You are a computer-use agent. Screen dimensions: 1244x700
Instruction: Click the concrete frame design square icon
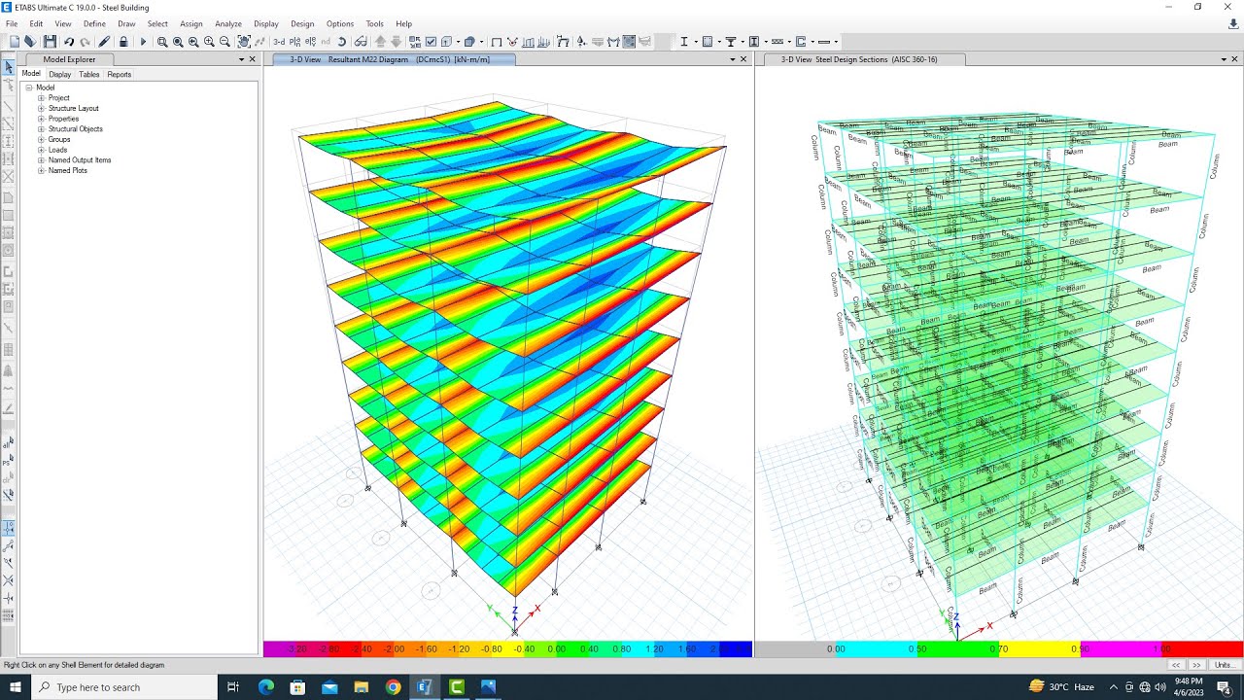point(708,42)
